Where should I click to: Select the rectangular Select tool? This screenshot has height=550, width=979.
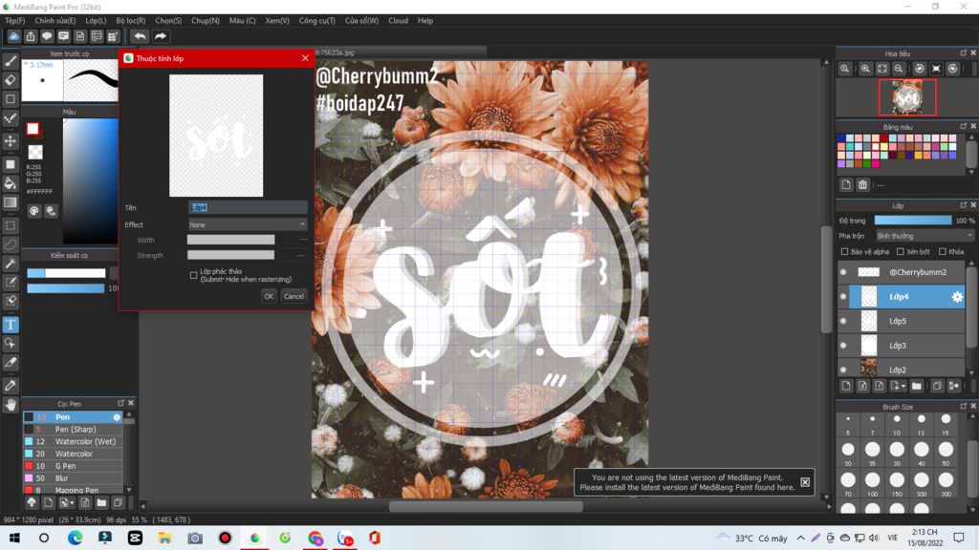point(11,225)
